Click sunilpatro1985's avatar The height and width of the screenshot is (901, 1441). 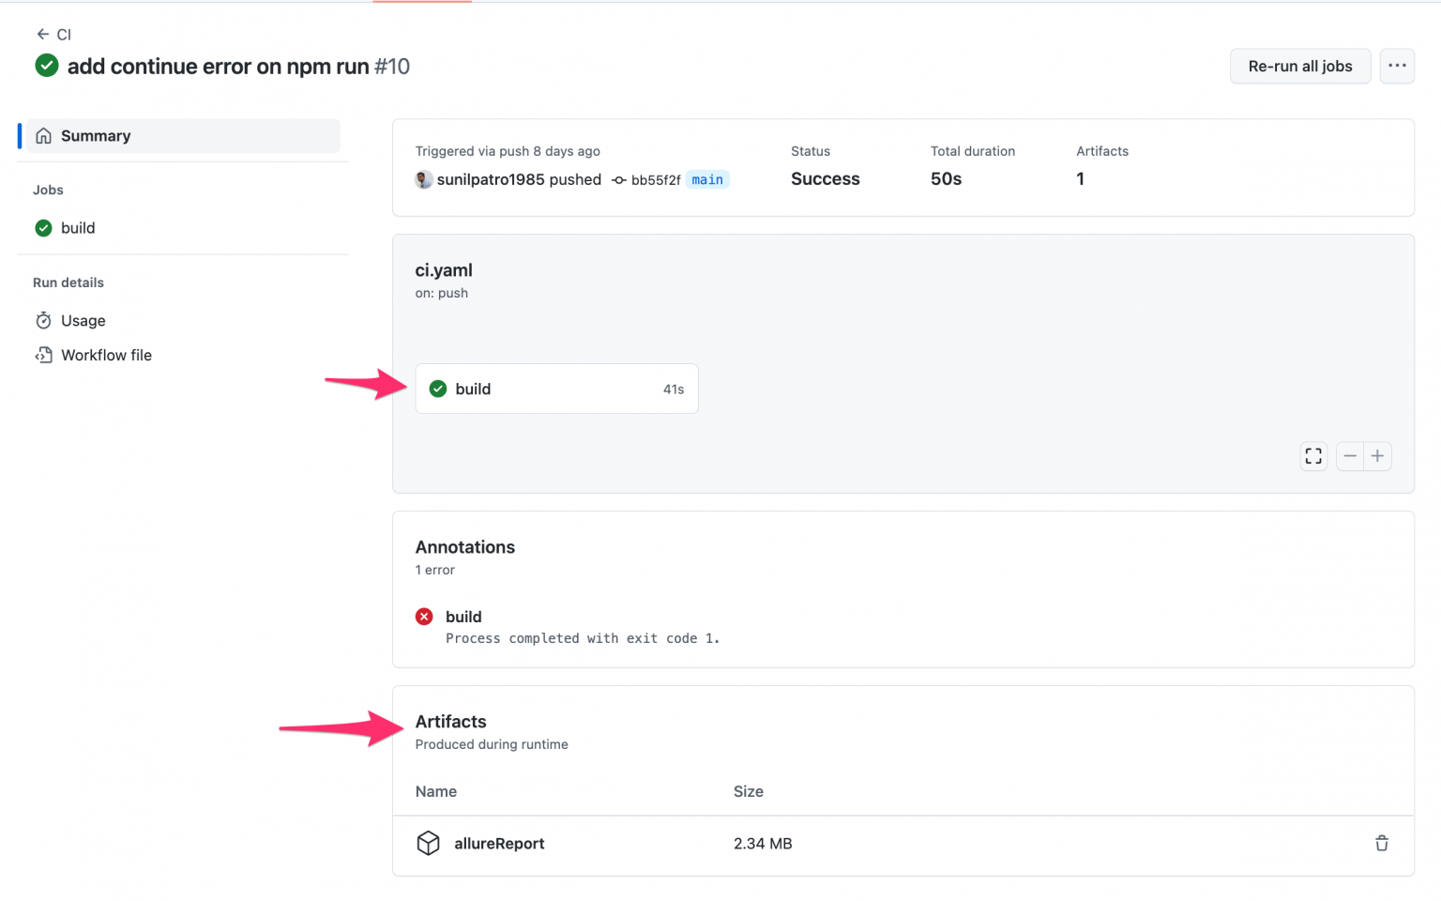point(423,179)
